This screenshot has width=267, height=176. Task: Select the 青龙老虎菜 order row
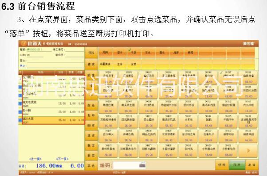point(53,104)
